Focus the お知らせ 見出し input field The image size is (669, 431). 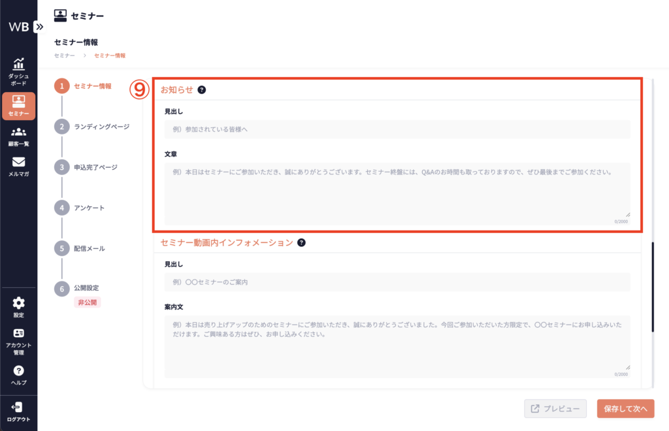pyautogui.click(x=397, y=129)
